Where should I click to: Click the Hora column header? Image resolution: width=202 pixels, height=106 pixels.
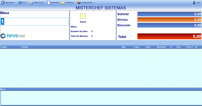click(178, 47)
